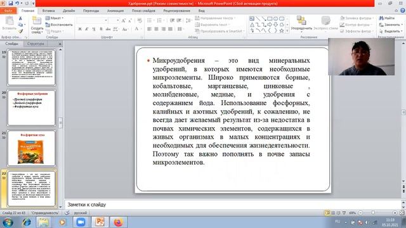Click the normal view icon in status bar
This screenshot has height=228, width=406.
click(x=327, y=213)
